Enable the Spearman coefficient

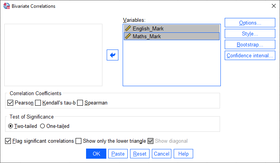click(x=80, y=103)
